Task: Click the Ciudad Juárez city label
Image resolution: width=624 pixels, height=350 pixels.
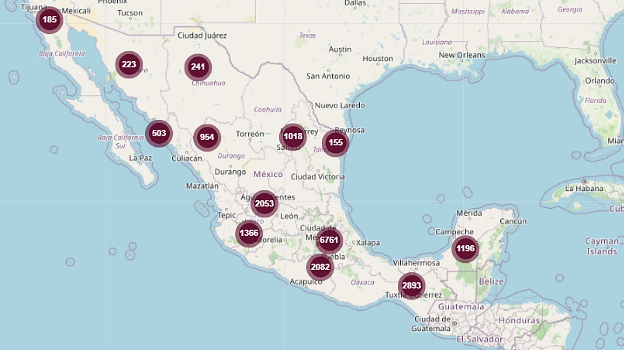Action: click(x=202, y=36)
